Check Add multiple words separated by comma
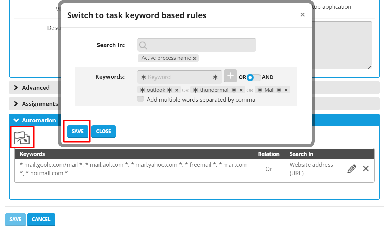This screenshot has width=388, height=228. [x=141, y=100]
